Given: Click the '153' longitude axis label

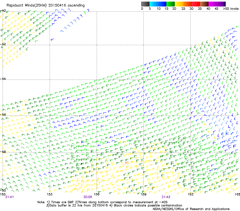Looking at the screenshot, I should click(x=50, y=194).
